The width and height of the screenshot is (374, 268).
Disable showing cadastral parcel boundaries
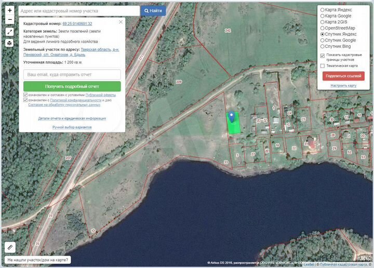[x=323, y=55]
